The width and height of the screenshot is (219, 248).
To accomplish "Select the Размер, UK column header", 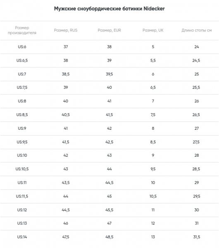I will pyautogui.click(x=153, y=30).
